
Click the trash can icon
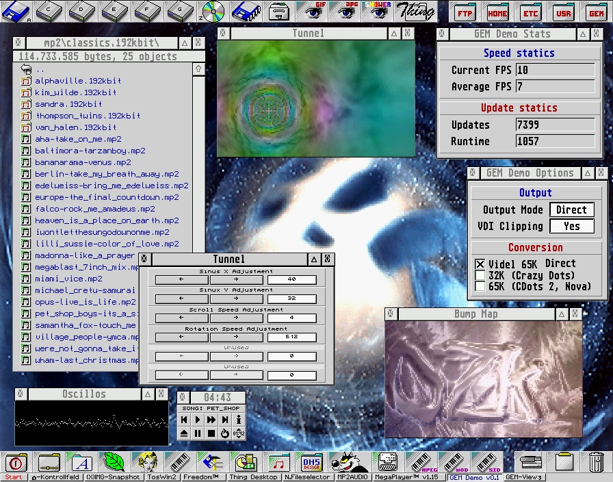pos(596,461)
